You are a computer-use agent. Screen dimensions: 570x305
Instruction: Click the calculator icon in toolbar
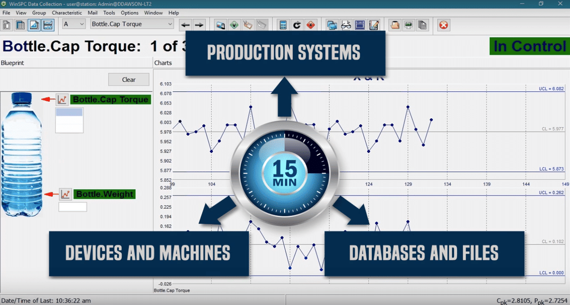coord(283,25)
